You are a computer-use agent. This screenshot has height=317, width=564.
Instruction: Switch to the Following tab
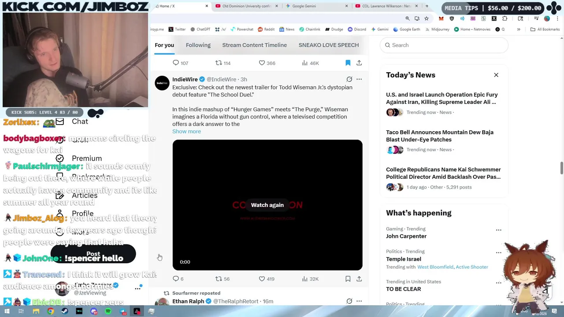[198, 45]
